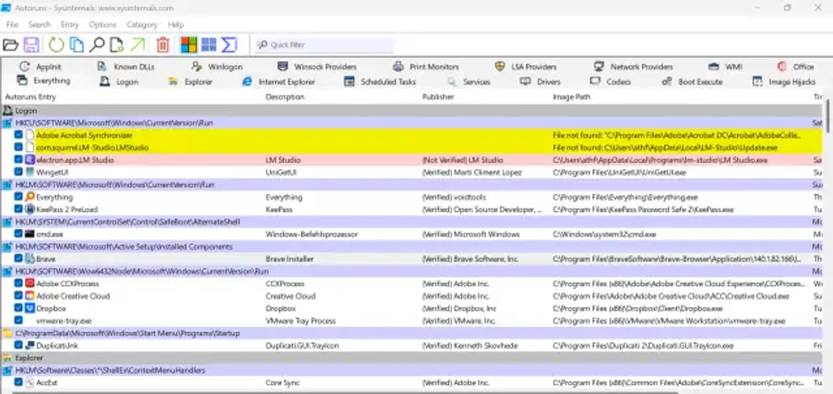Toggle the AccExt entry checkbox
Screen dimensions: 833x394
18,382
